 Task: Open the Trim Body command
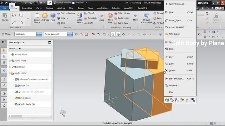[91, 18]
